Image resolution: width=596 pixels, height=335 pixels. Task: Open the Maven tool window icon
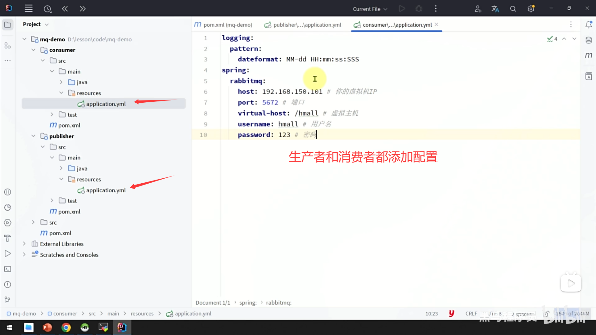tap(589, 55)
